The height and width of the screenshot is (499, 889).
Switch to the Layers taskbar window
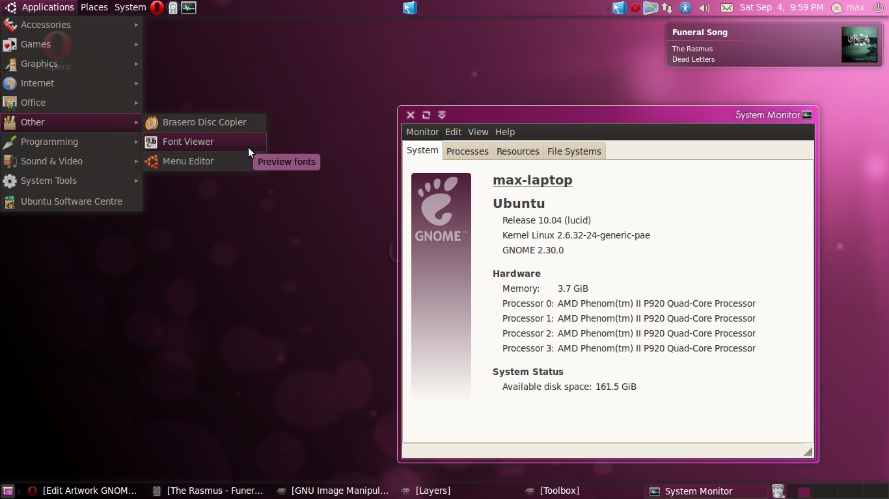[x=457, y=491]
